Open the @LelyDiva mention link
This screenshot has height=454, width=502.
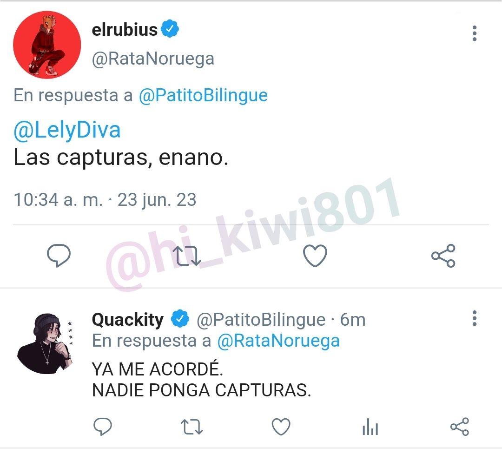coord(67,130)
